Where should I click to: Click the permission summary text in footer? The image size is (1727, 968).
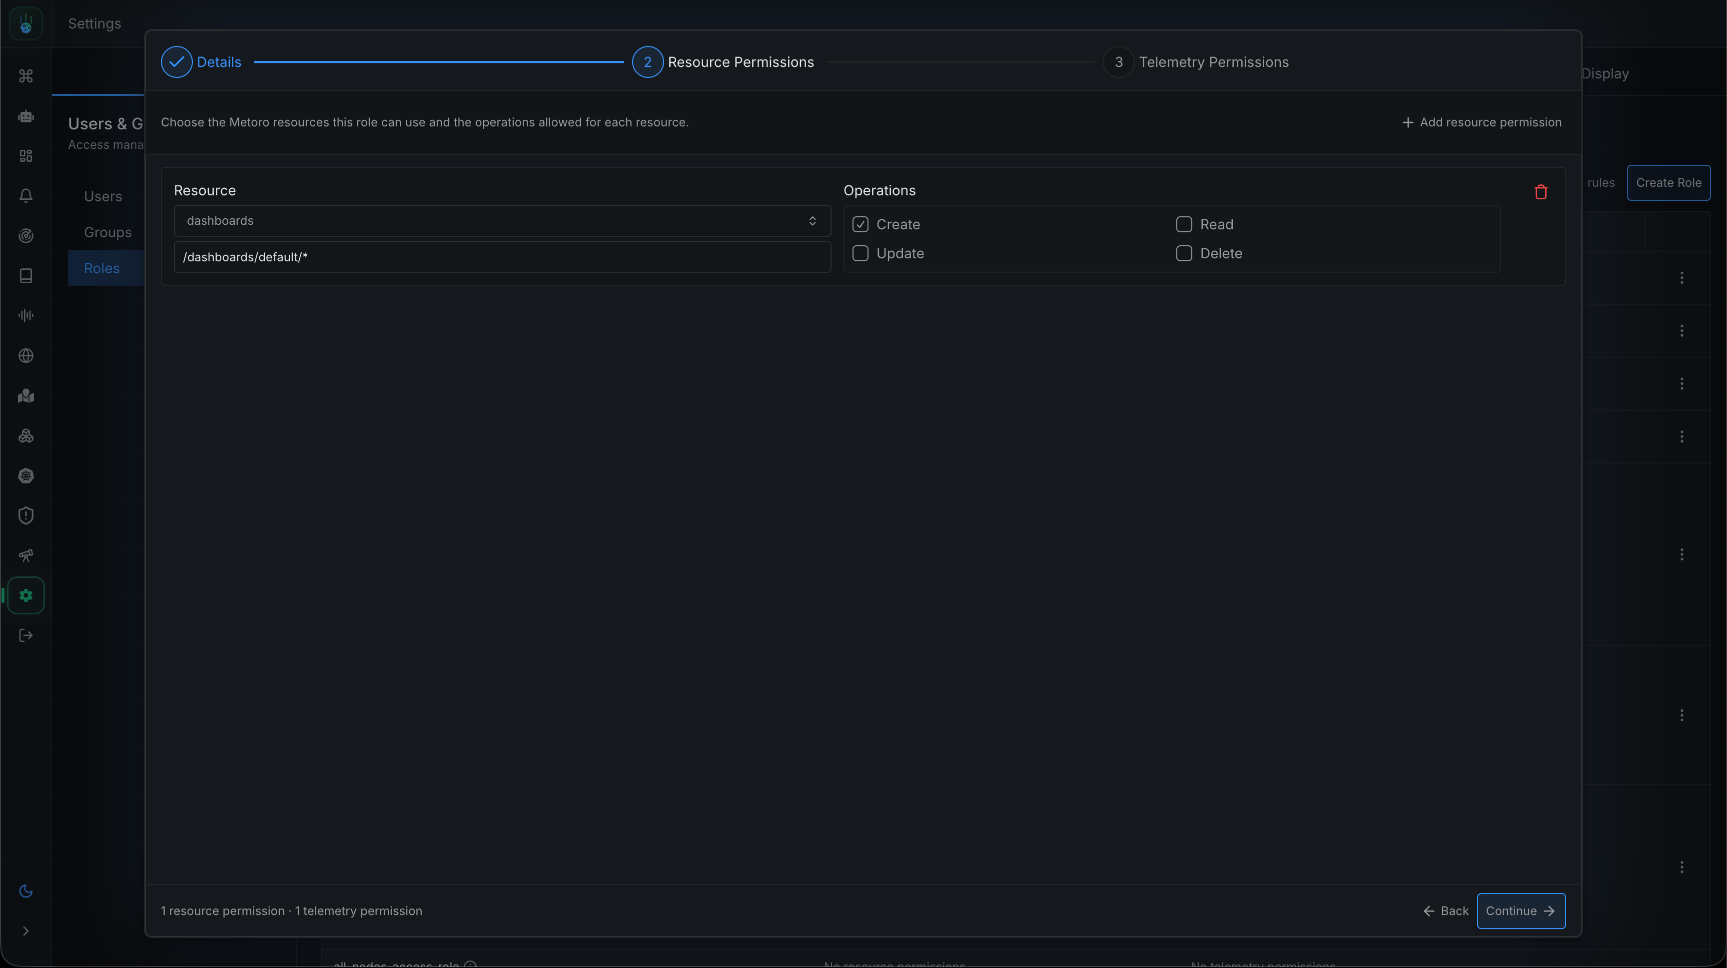pyautogui.click(x=291, y=911)
